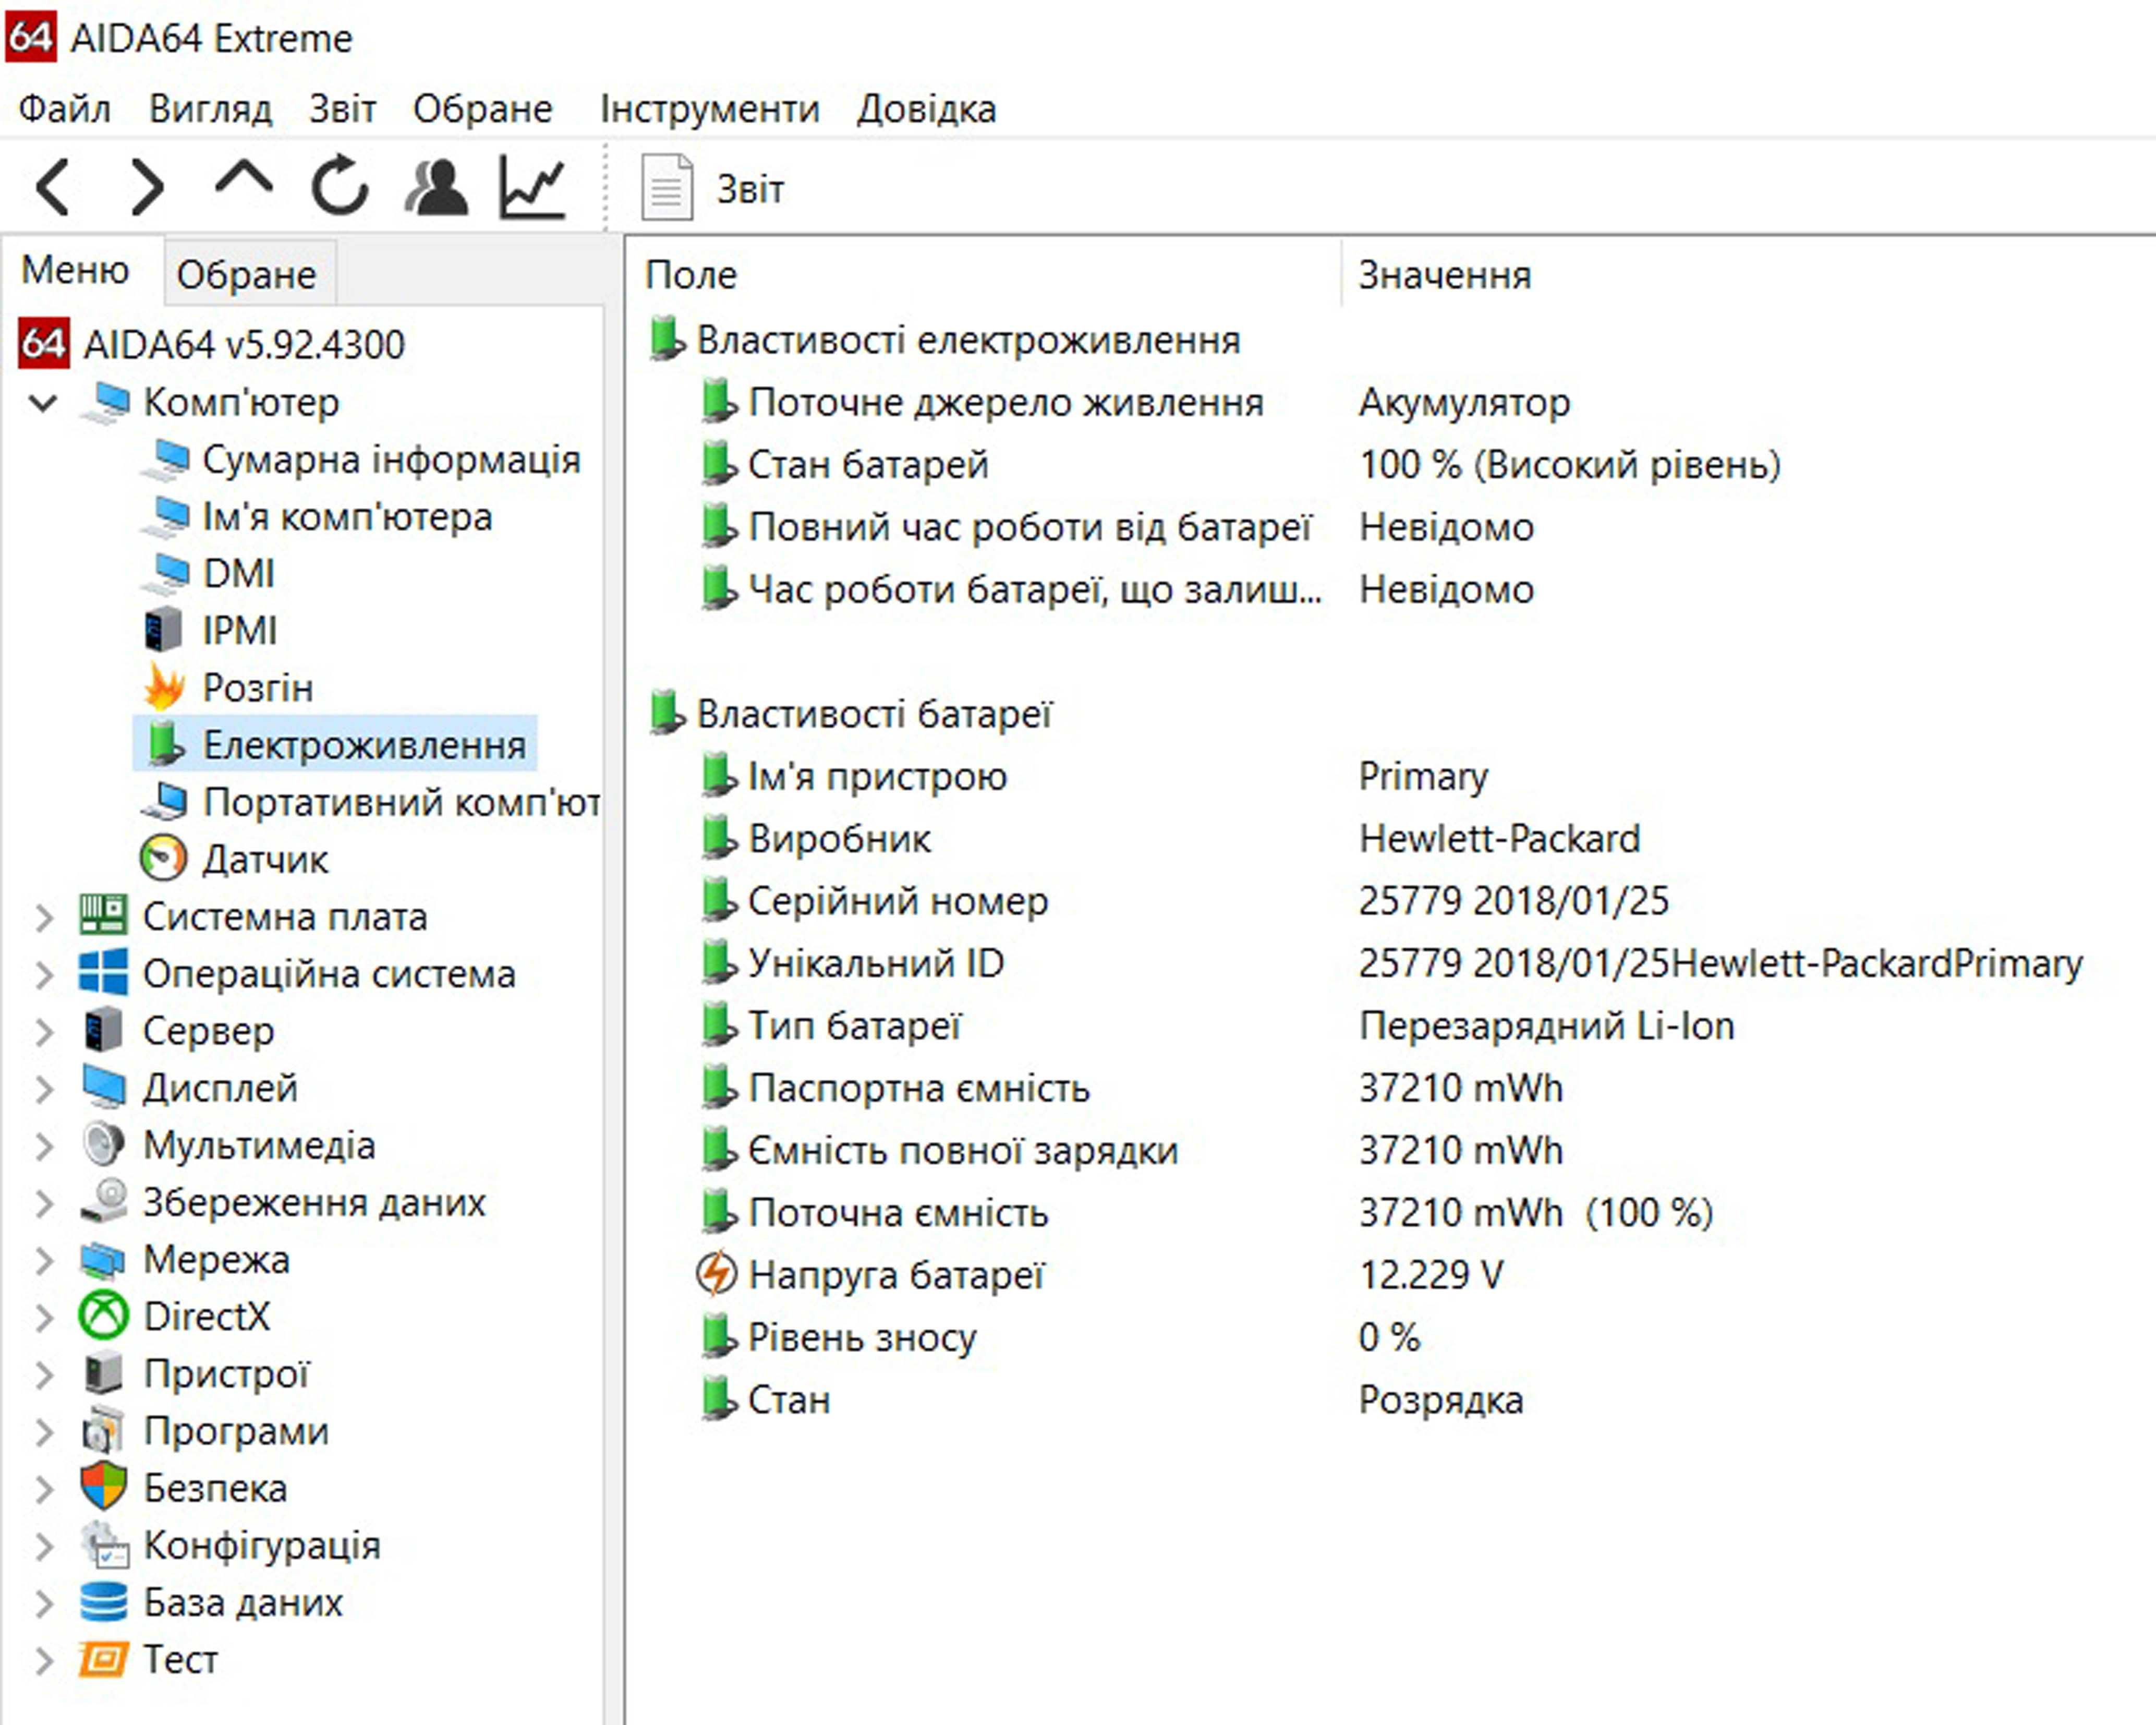This screenshot has height=1725, width=2156.
Task: Open the User icon in toolbar
Action: (436, 186)
